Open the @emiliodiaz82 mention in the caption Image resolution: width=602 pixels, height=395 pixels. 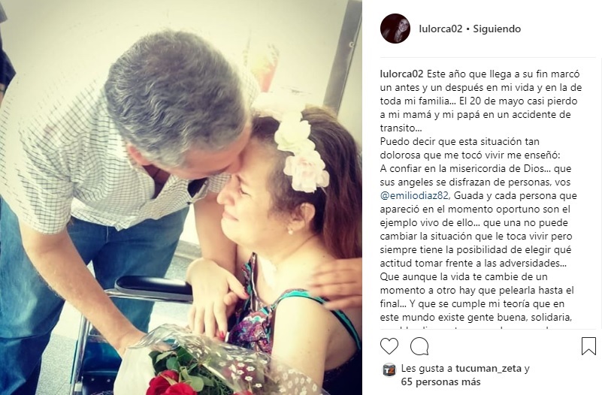tap(414, 195)
